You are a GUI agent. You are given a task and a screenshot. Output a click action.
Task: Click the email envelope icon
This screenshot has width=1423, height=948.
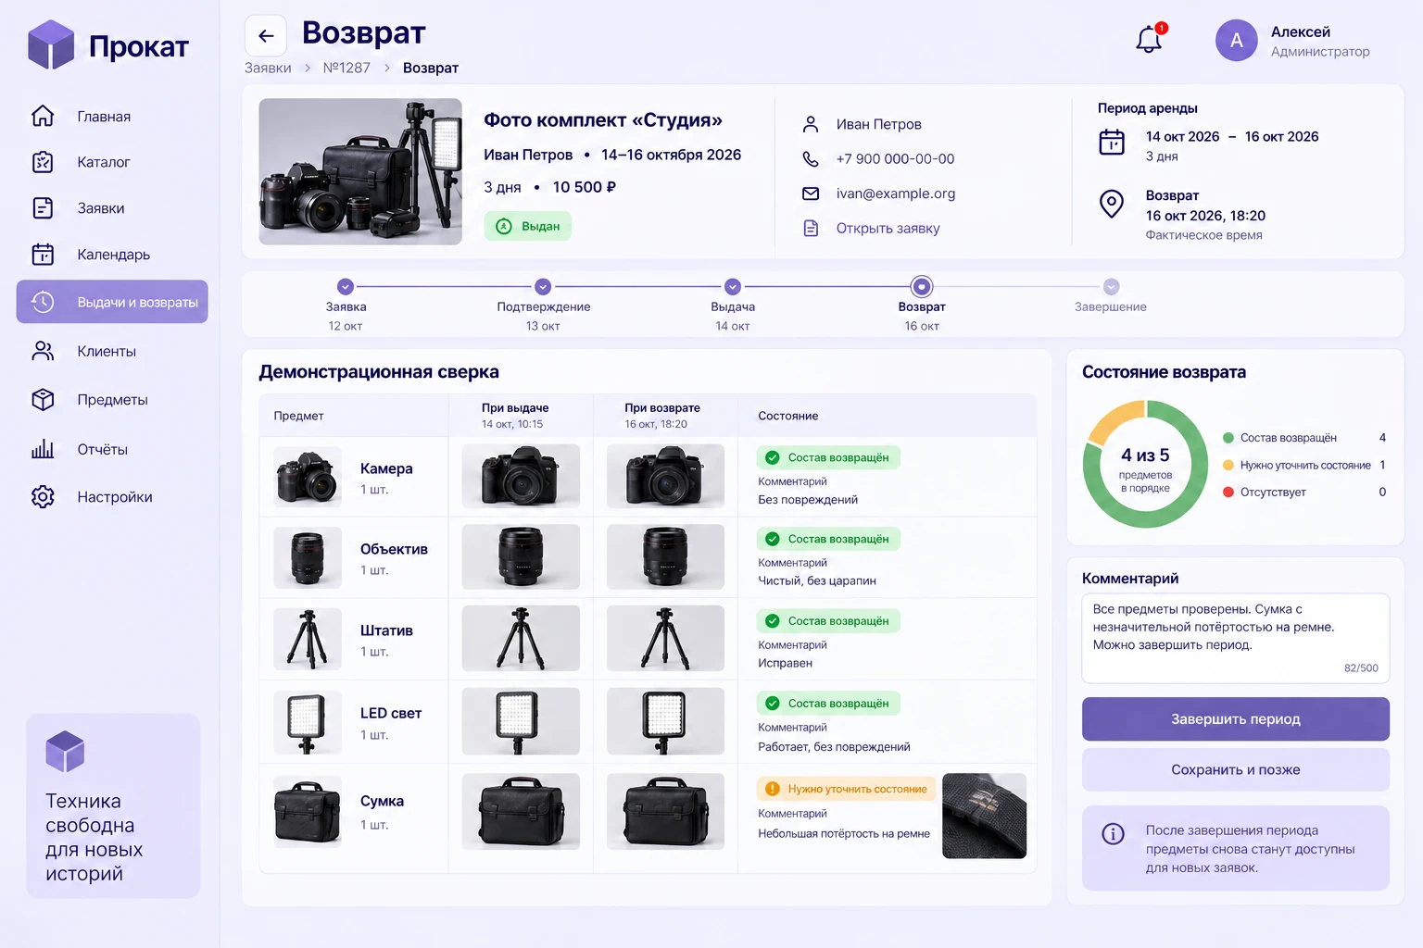pos(811,193)
